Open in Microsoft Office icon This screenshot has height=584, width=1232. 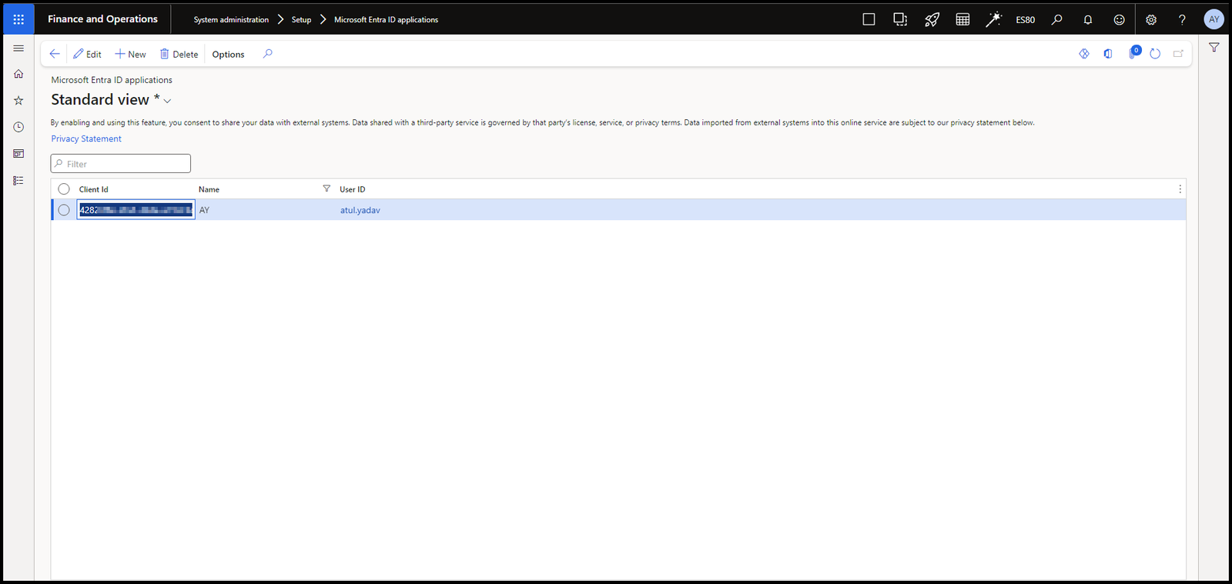click(1108, 54)
